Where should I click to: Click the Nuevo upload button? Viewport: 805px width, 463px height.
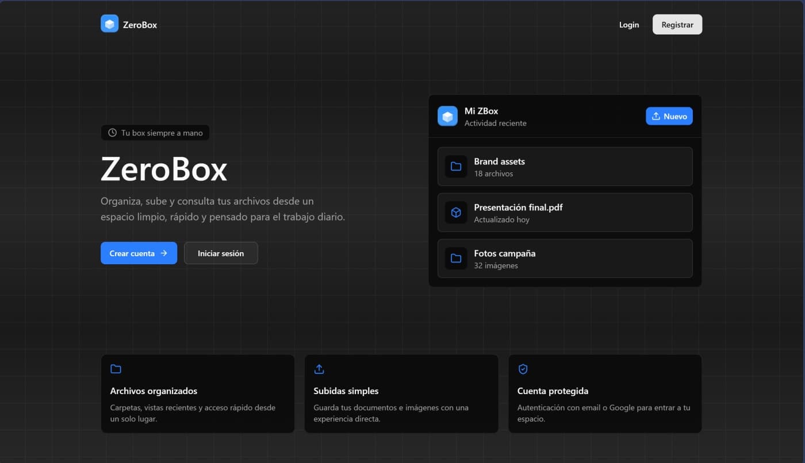669,116
